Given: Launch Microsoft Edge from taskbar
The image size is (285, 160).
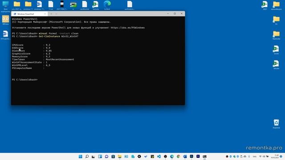Looking at the screenshot, I should (172, 156).
